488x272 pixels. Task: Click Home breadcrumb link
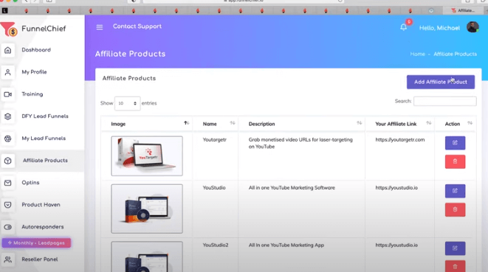click(417, 54)
